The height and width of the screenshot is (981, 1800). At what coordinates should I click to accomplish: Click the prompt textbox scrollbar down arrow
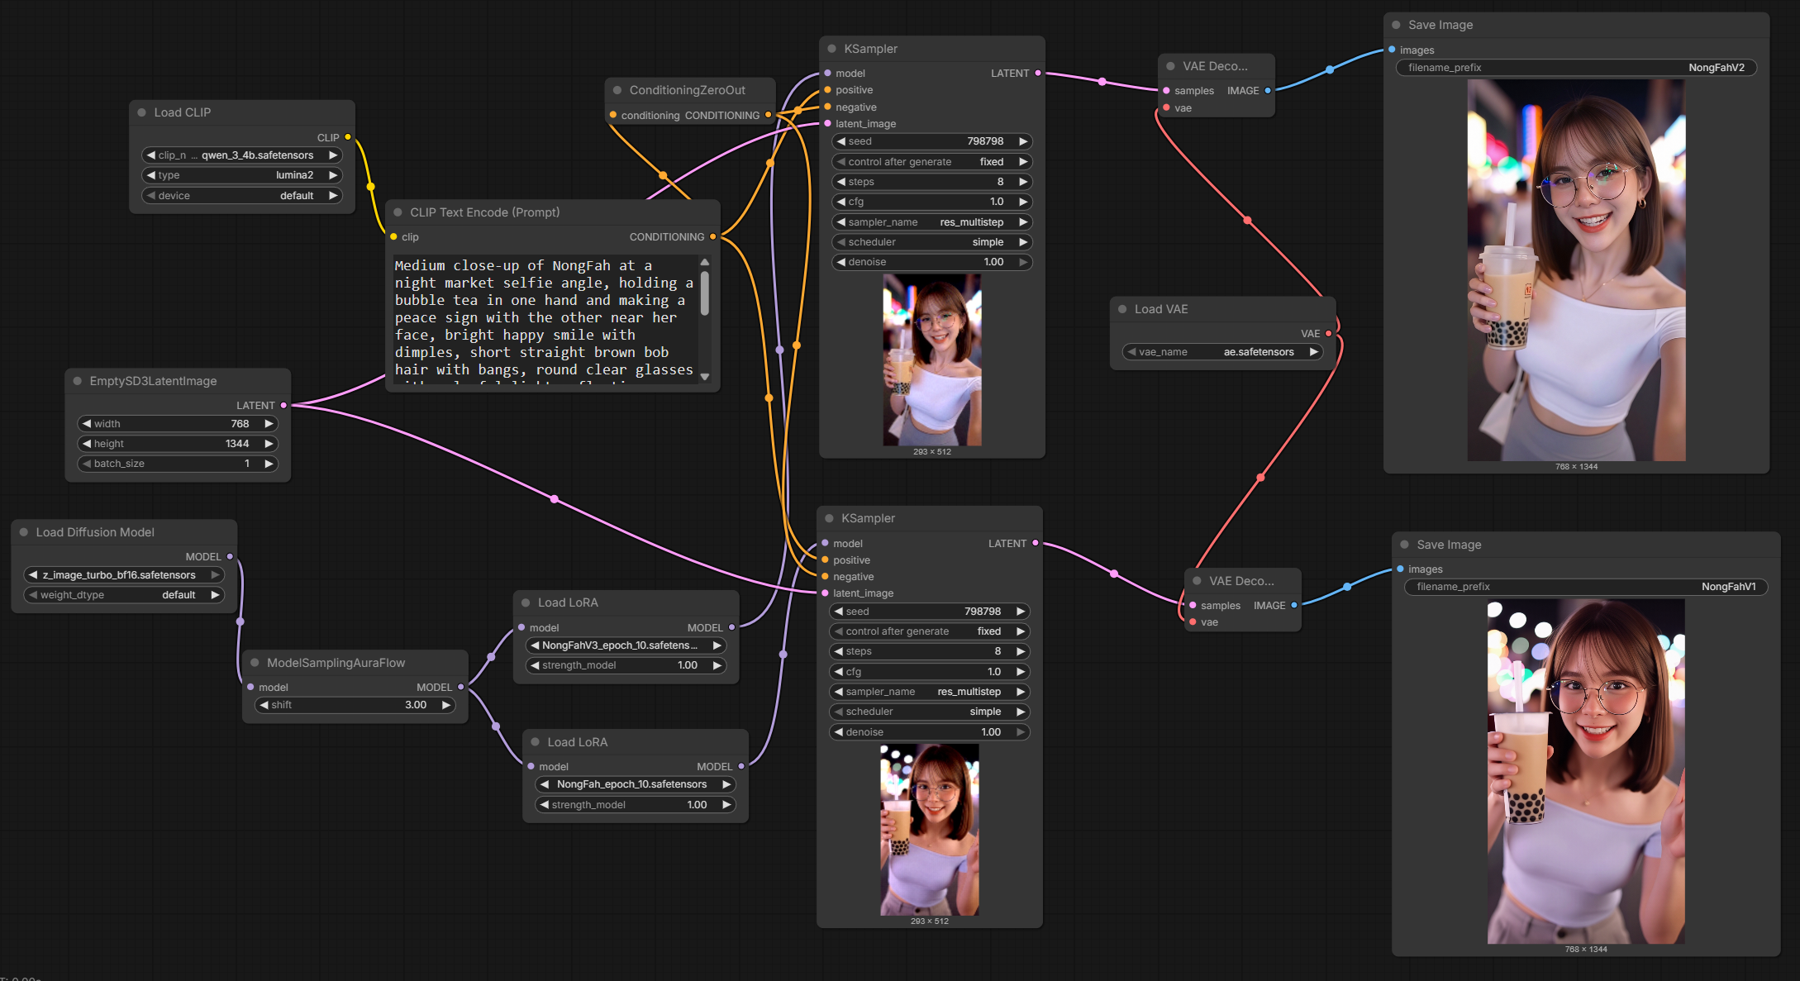pos(705,376)
